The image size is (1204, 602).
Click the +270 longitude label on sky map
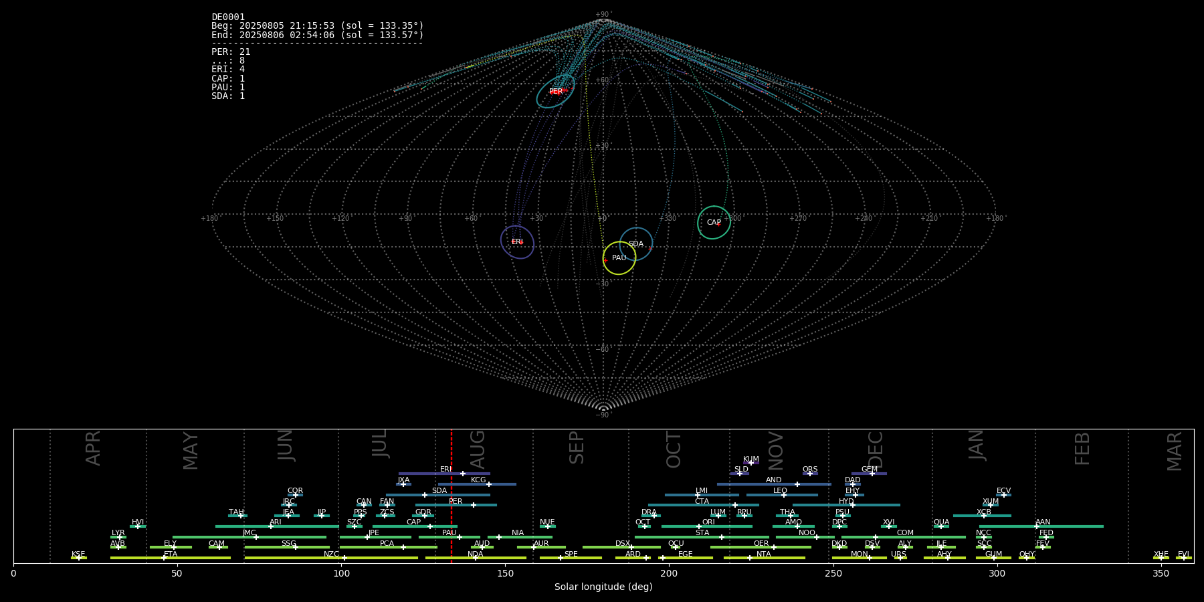tap(798, 218)
